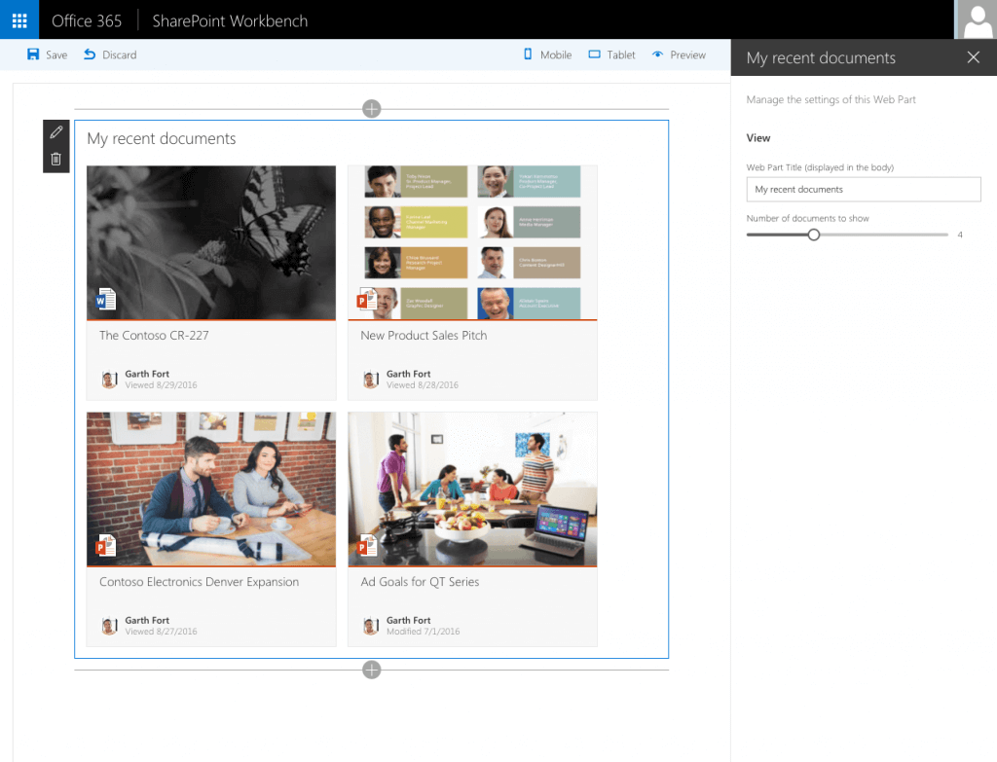Discard the page changes
997x762 pixels.
(x=109, y=54)
